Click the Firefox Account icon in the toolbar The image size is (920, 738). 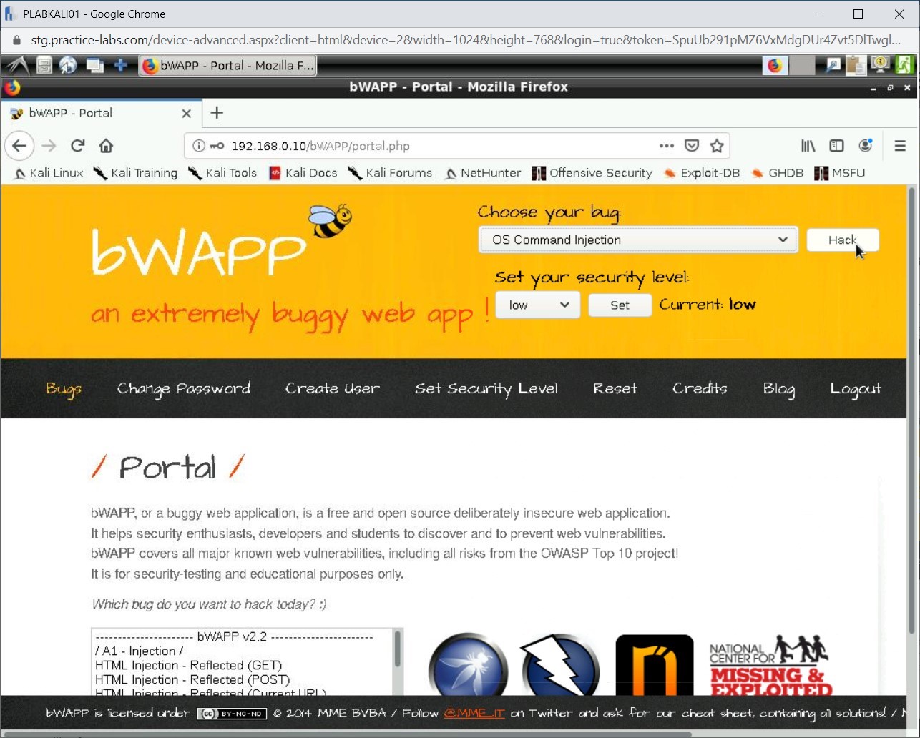click(x=866, y=145)
